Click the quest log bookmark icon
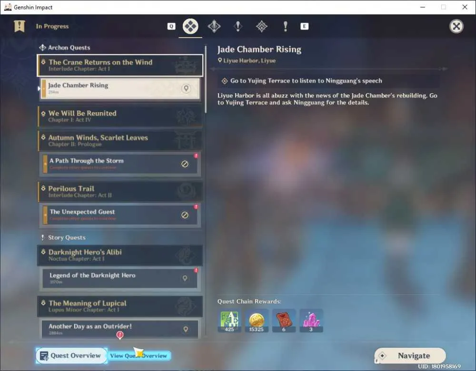The image size is (476, 371). [x=20, y=26]
